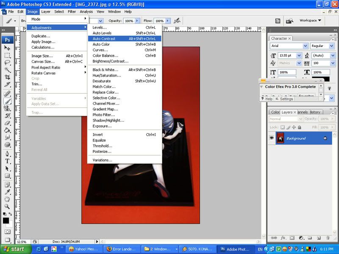Image resolution: width=339 pixels, height=254 pixels.
Task: Switch to the Color tab
Action: pyautogui.click(x=275, y=112)
